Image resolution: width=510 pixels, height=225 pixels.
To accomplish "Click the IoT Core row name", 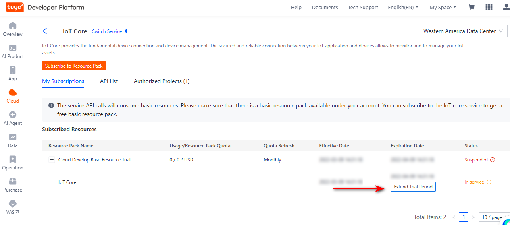I will 67,182.
